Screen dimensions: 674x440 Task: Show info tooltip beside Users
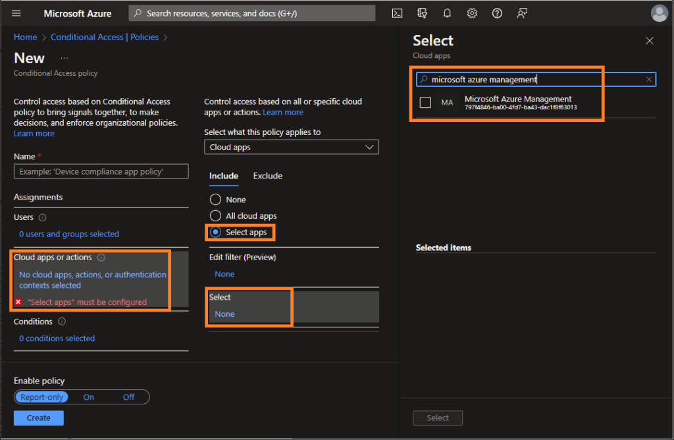(43, 217)
